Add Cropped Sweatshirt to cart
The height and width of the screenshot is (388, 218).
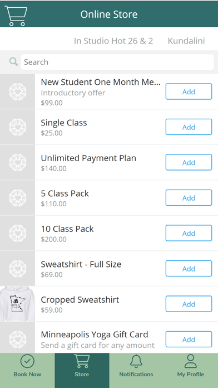coord(189,304)
